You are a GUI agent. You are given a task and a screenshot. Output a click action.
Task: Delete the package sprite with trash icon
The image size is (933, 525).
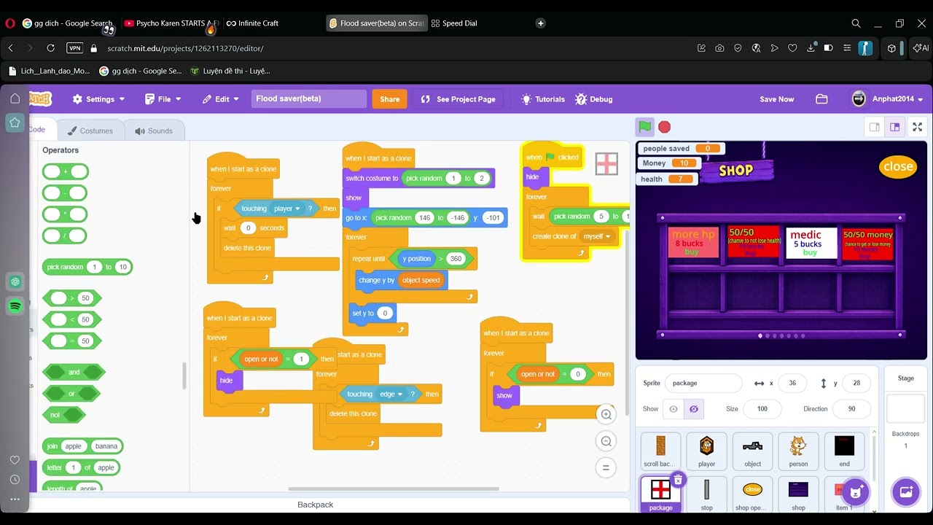coord(678,479)
